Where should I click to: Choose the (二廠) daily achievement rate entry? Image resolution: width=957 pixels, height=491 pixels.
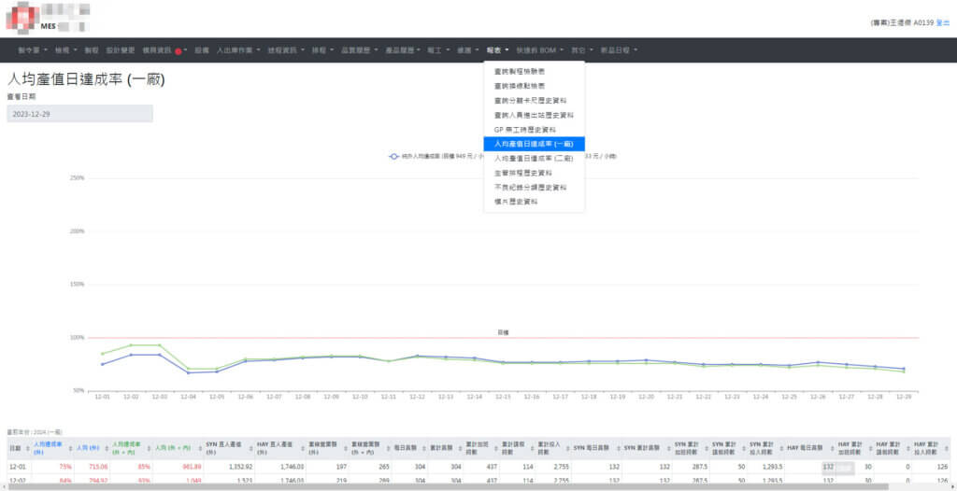pos(533,159)
